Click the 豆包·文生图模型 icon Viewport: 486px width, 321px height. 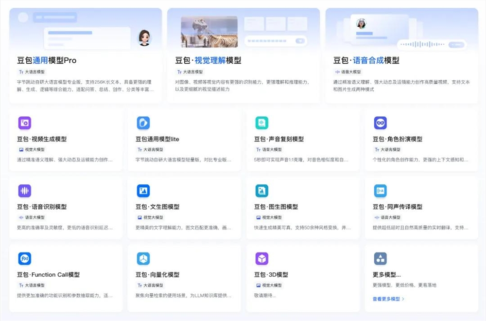pyautogui.click(x=143, y=191)
